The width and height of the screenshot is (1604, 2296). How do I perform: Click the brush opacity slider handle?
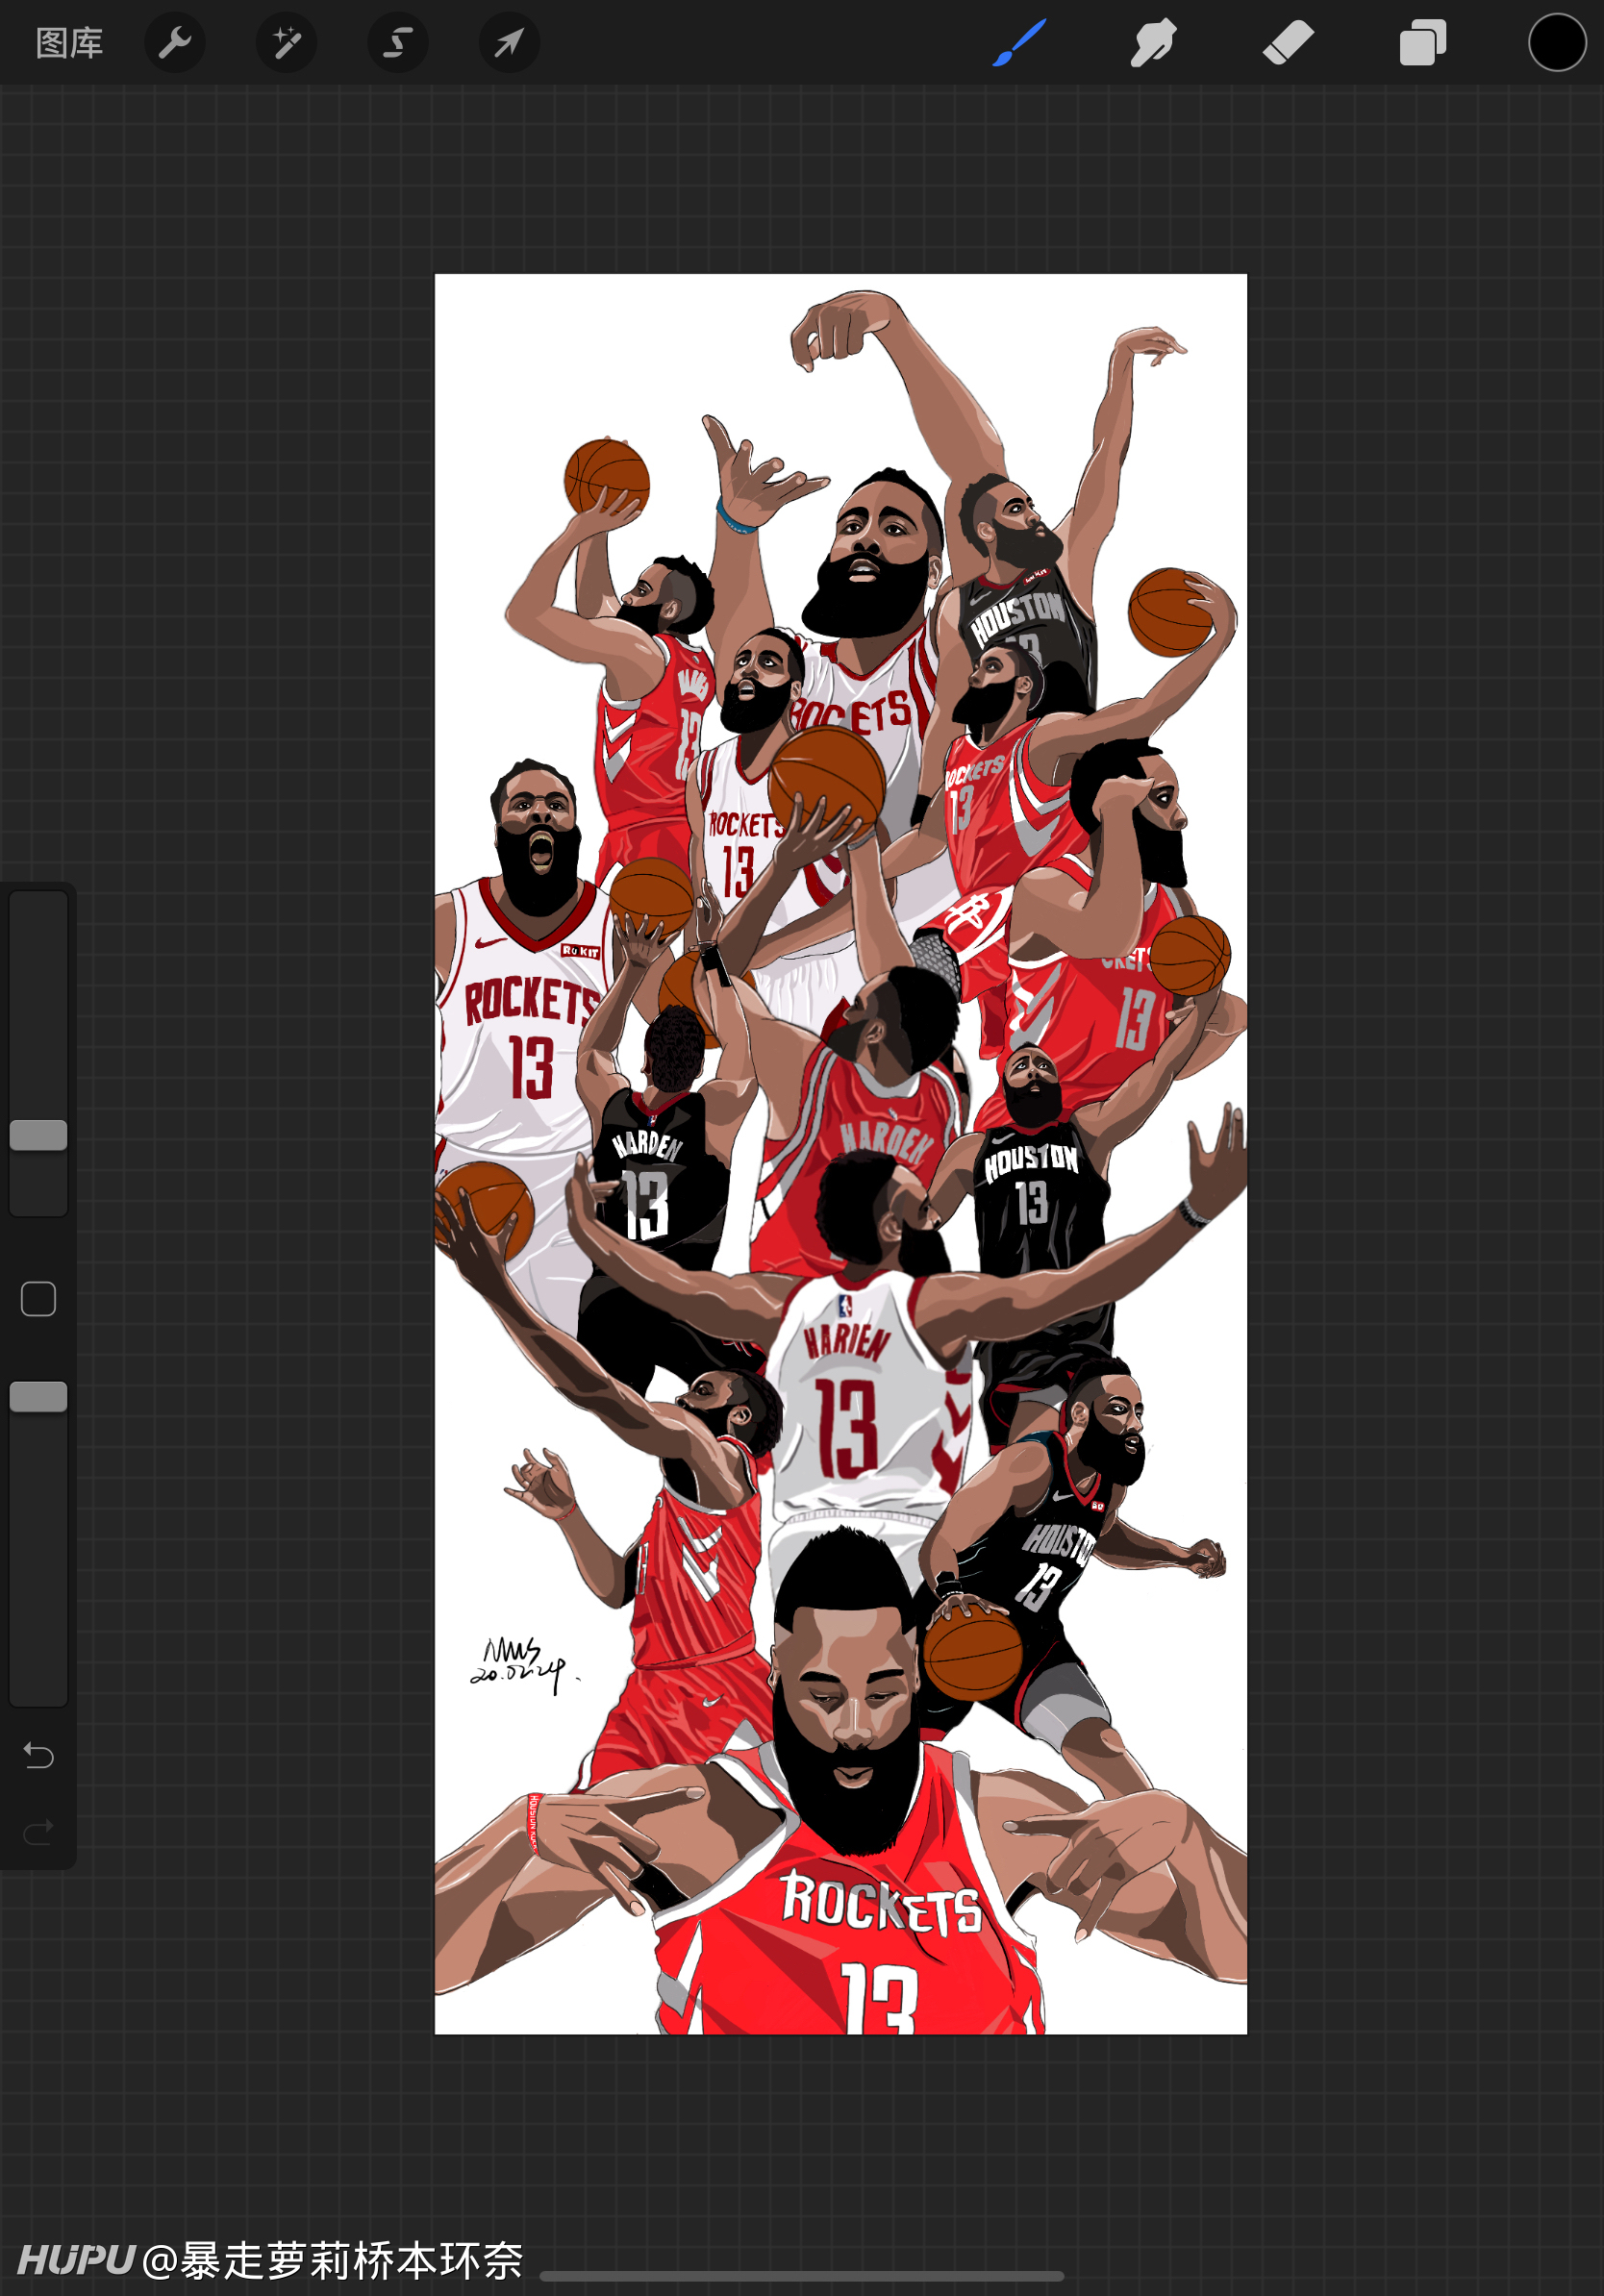38,1397
